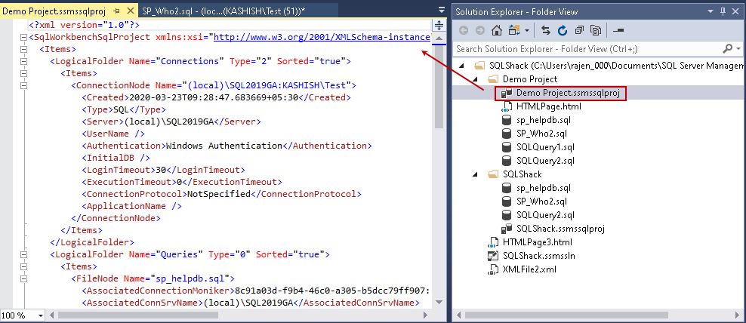Image resolution: width=746 pixels, height=323 pixels.
Task: Open search options dropdown beside magnifier
Action: click(738, 49)
